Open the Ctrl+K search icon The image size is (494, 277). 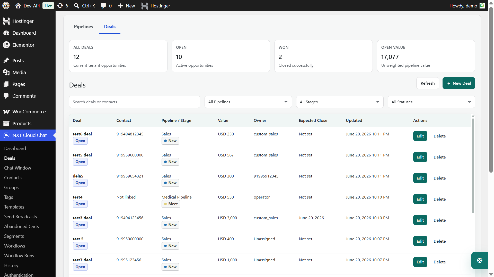pyautogui.click(x=76, y=6)
